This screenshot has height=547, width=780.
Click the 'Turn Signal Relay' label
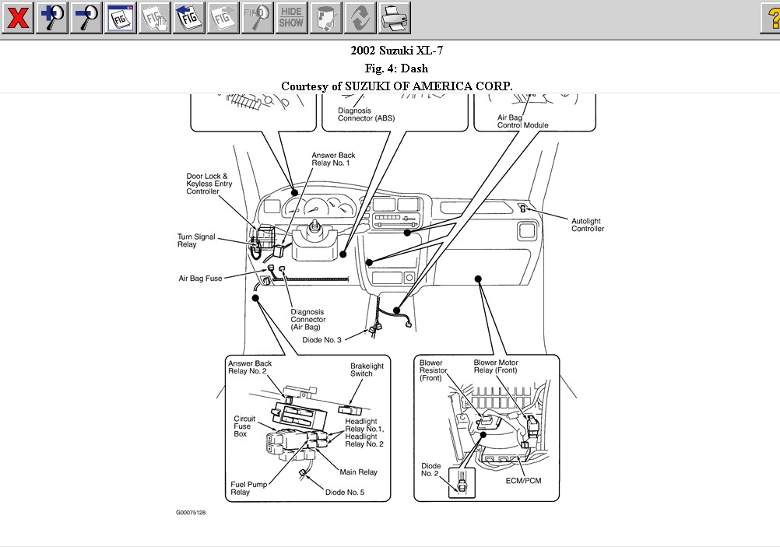196,240
